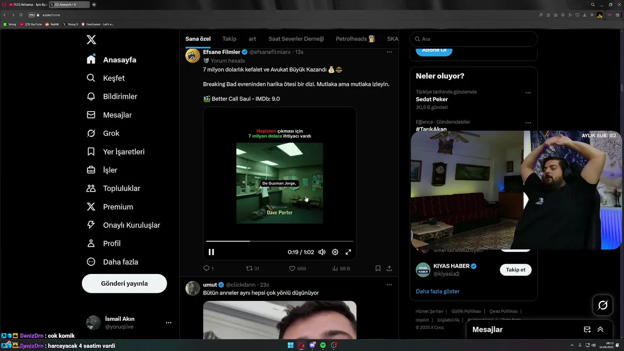The width and height of the screenshot is (624, 351).
Task: Open İşler jobs page
Action: pyautogui.click(x=102, y=170)
